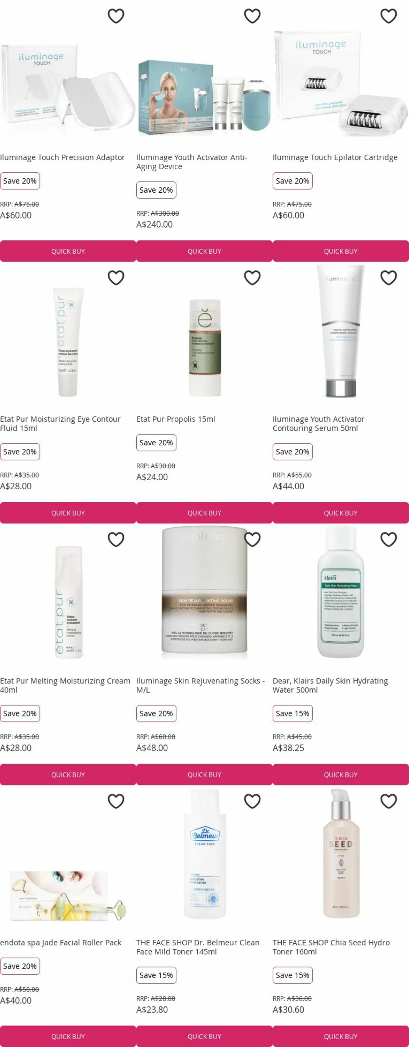
Task: Save Etat Pur Propolis 15ml to favorites
Action: (x=252, y=278)
